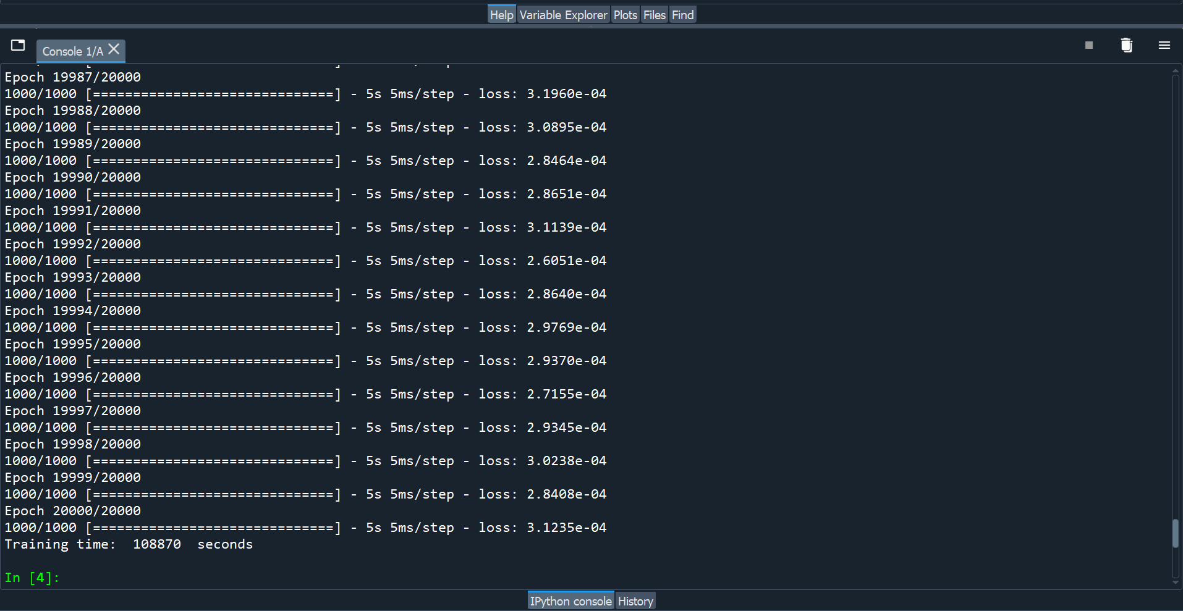The image size is (1183, 611).
Task: Open the console options hamburger menu
Action: tap(1164, 45)
